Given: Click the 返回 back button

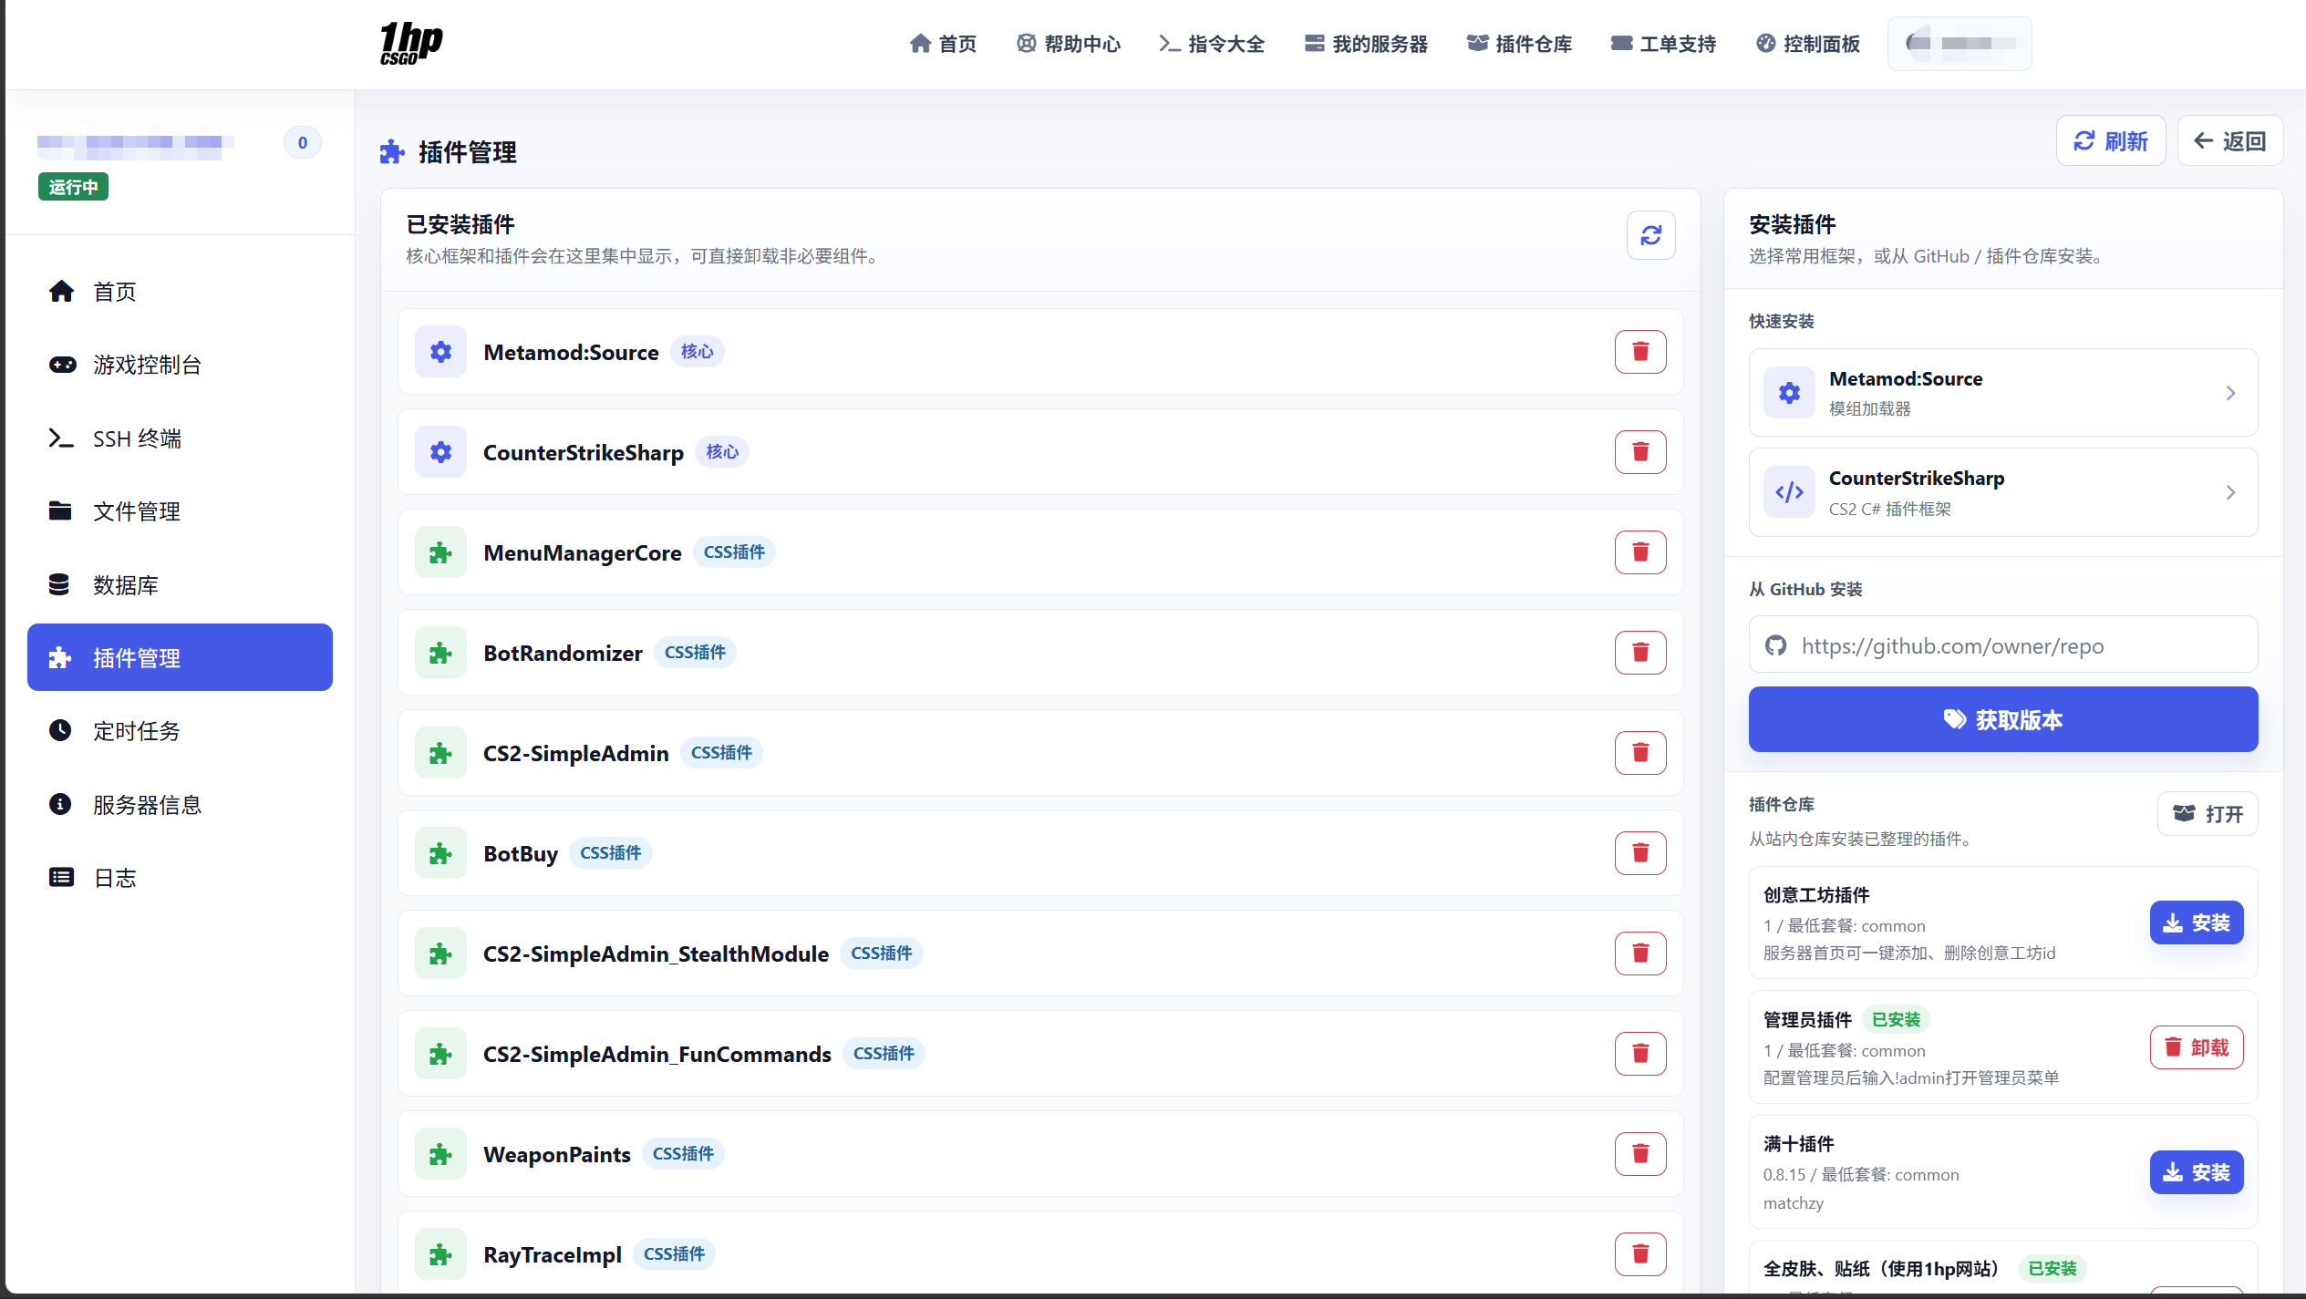Looking at the screenshot, I should click(x=2229, y=141).
